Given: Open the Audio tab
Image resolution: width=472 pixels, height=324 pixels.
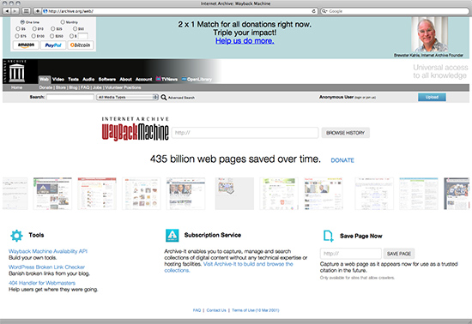Looking at the screenshot, I should (x=88, y=80).
